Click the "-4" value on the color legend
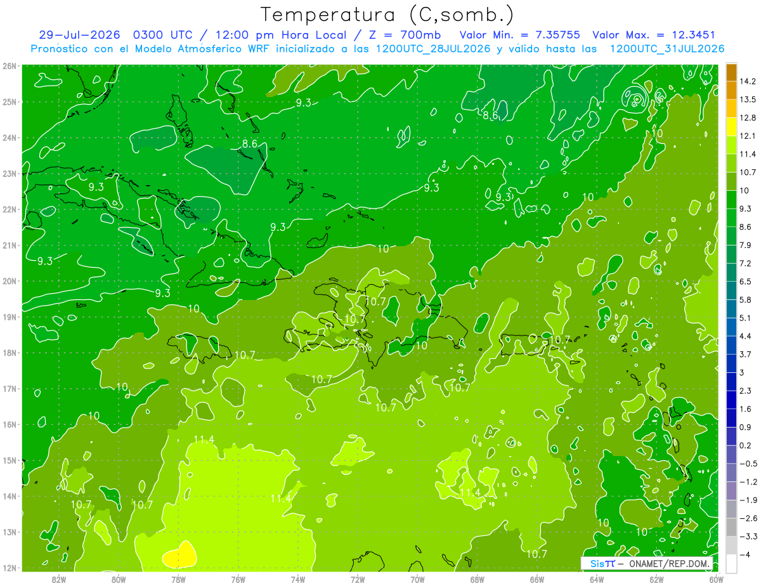Screen dimensions: 761x588 tap(746, 554)
